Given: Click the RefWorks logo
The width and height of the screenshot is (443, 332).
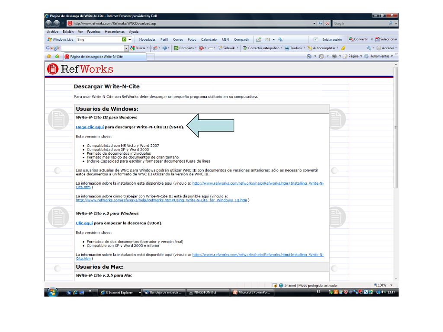Looking at the screenshot, I should point(80,69).
